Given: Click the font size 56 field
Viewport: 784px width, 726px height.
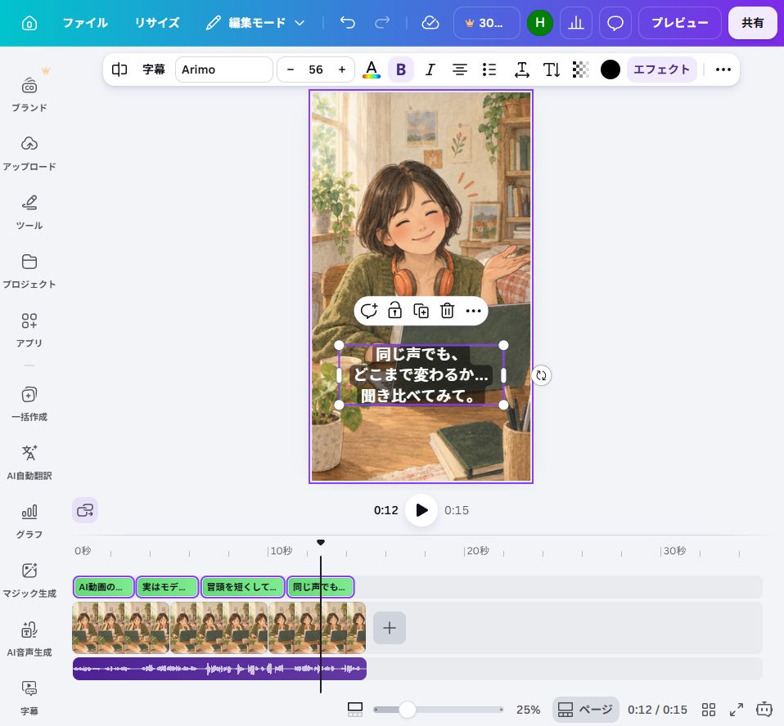Looking at the screenshot, I should tap(316, 69).
